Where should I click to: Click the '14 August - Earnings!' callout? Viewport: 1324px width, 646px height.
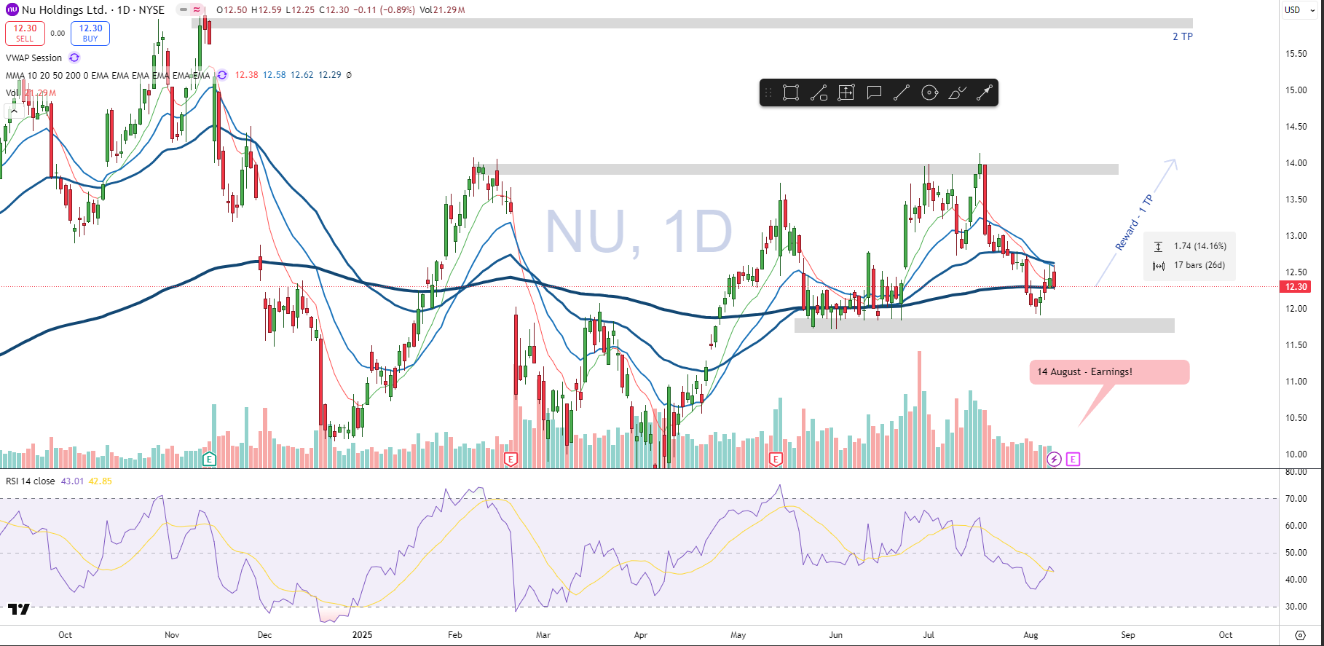point(1109,371)
